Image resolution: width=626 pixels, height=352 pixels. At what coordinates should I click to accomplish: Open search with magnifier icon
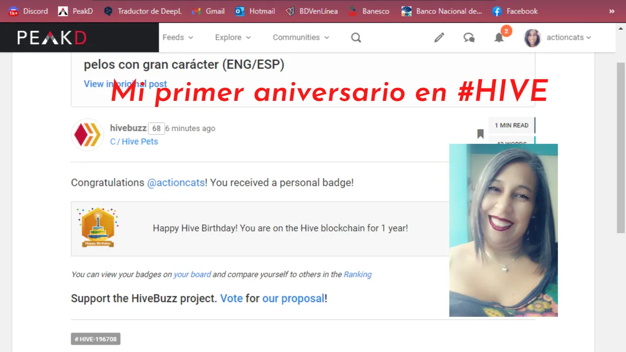click(x=356, y=38)
